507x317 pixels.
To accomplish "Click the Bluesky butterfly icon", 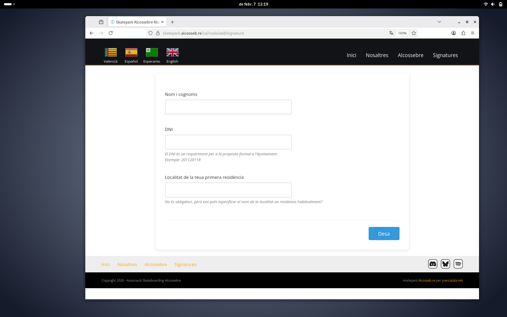I will tap(445, 264).
